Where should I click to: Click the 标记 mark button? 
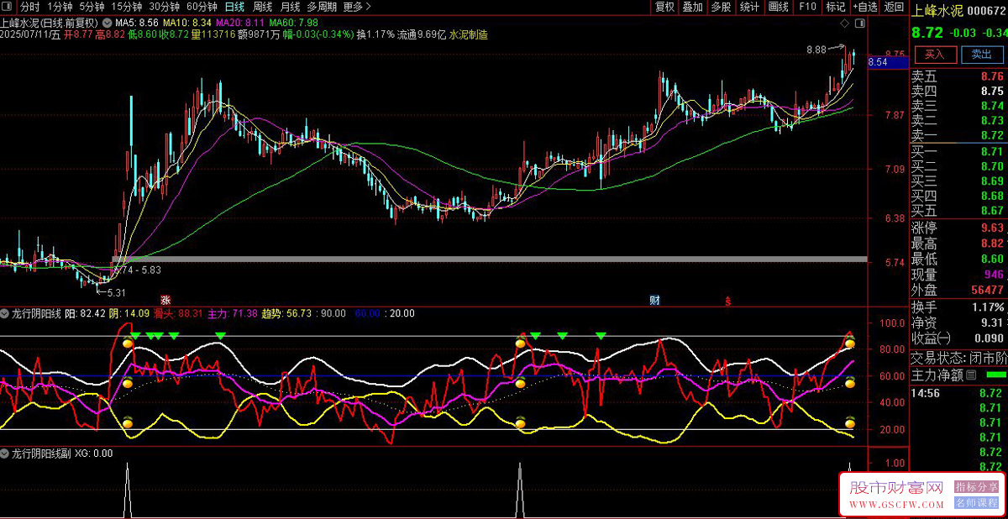[x=835, y=7]
